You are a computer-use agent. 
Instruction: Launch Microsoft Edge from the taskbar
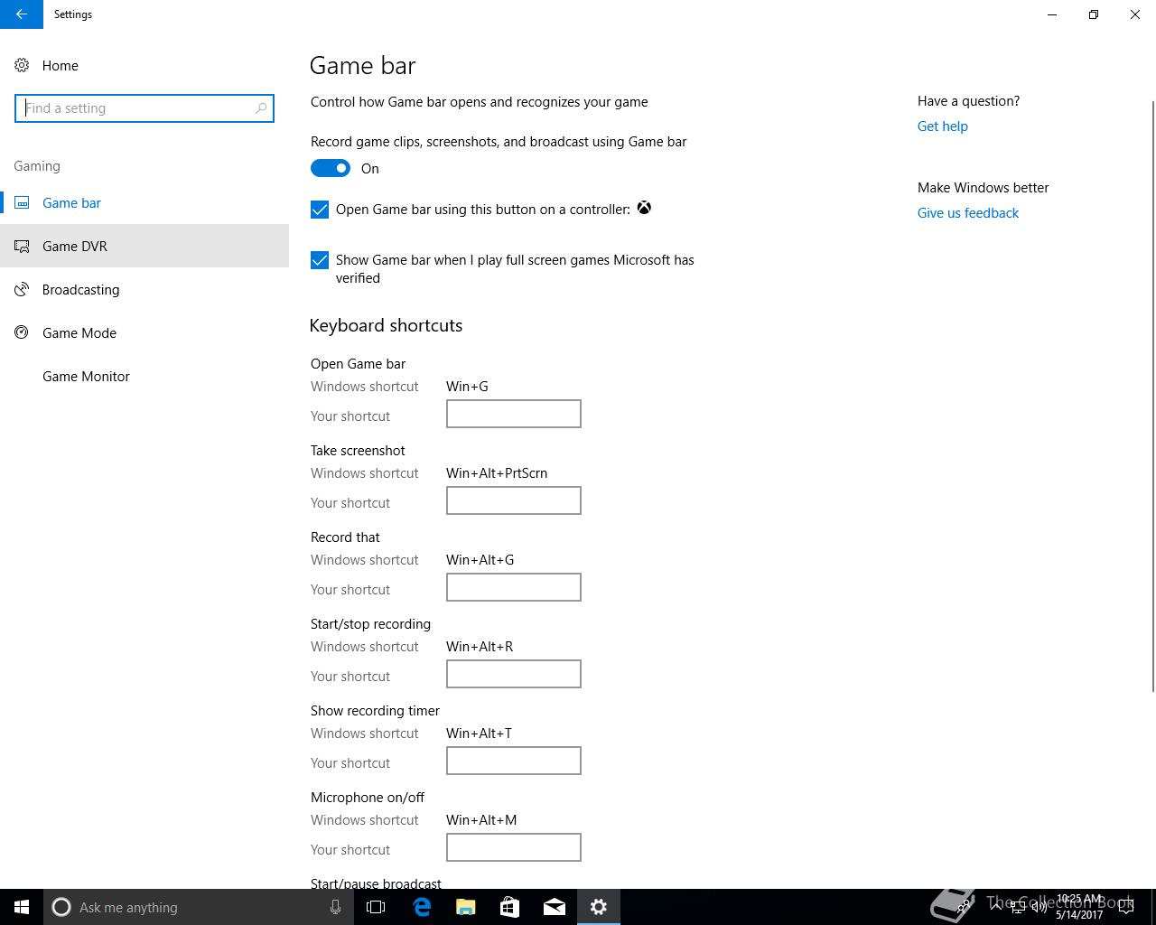[x=421, y=907]
